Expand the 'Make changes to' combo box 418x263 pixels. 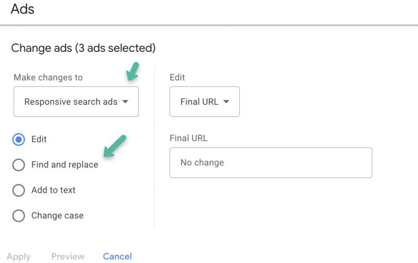[76, 102]
